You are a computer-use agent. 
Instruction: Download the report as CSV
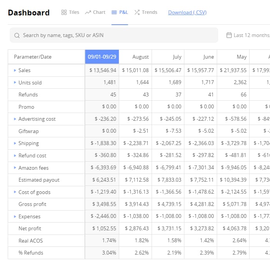[187, 12]
